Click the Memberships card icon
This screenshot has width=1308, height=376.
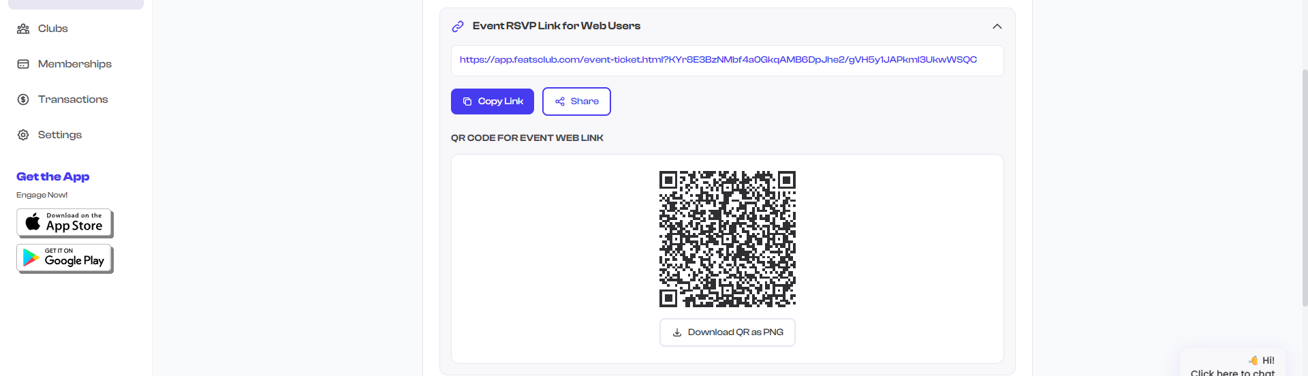(x=23, y=64)
